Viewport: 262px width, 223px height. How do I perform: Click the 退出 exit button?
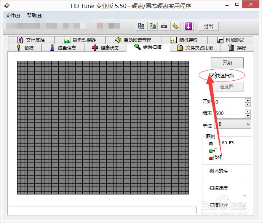[x=209, y=26]
